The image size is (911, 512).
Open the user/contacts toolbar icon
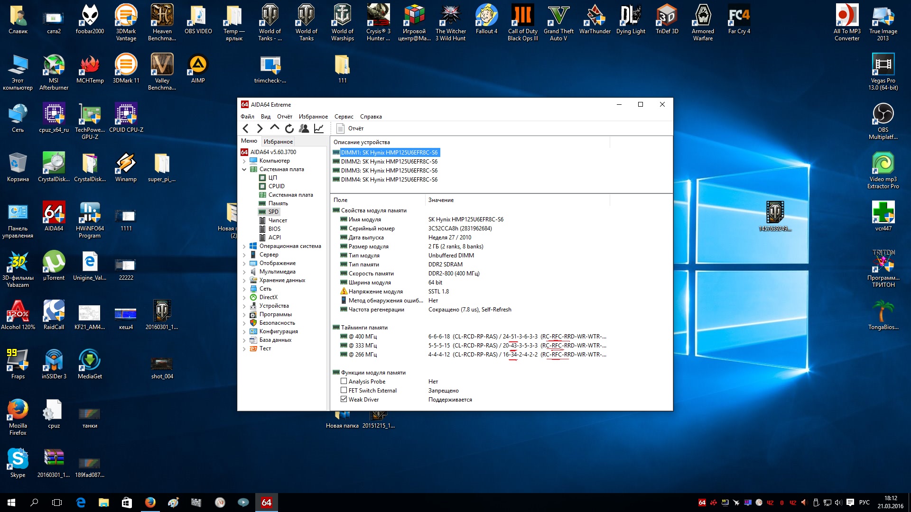pyautogui.click(x=304, y=128)
